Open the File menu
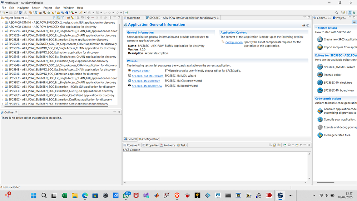The image size is (357, 201). pyautogui.click(x=4, y=8)
